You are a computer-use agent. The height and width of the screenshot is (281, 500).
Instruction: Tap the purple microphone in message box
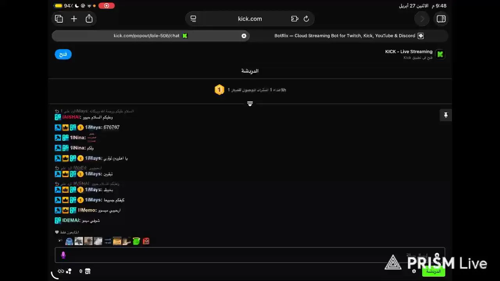tap(63, 255)
